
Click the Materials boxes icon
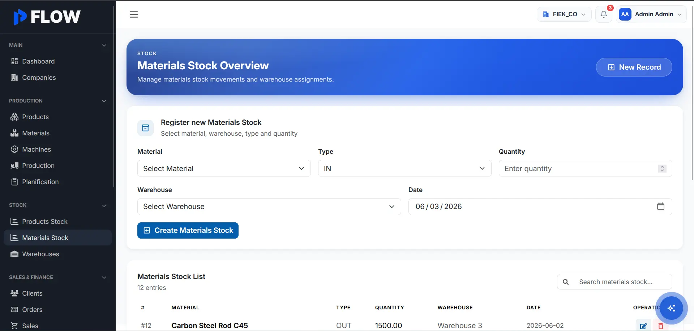(14, 133)
